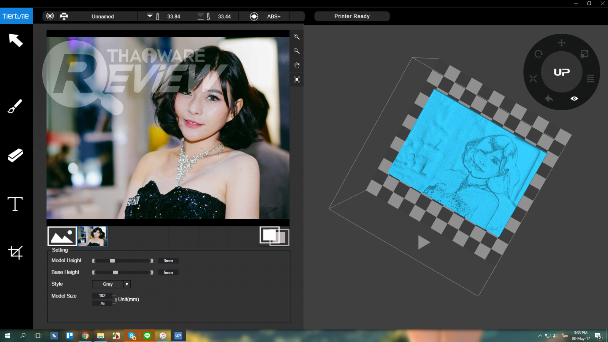The width and height of the screenshot is (608, 342).
Task: Click the UP center wheel button
Action: [x=562, y=72]
